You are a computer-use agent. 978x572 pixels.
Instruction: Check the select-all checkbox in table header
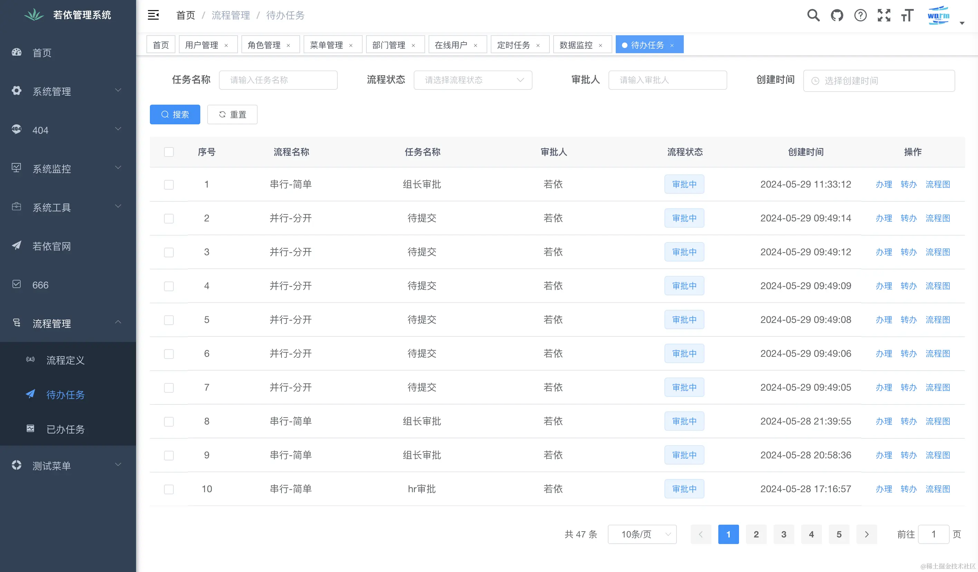pos(169,152)
